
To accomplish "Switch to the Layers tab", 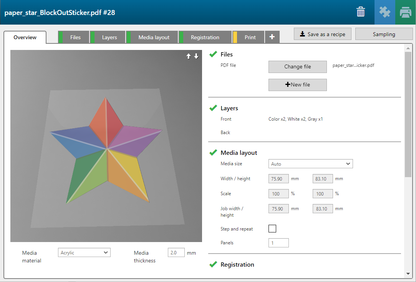I will [x=109, y=37].
